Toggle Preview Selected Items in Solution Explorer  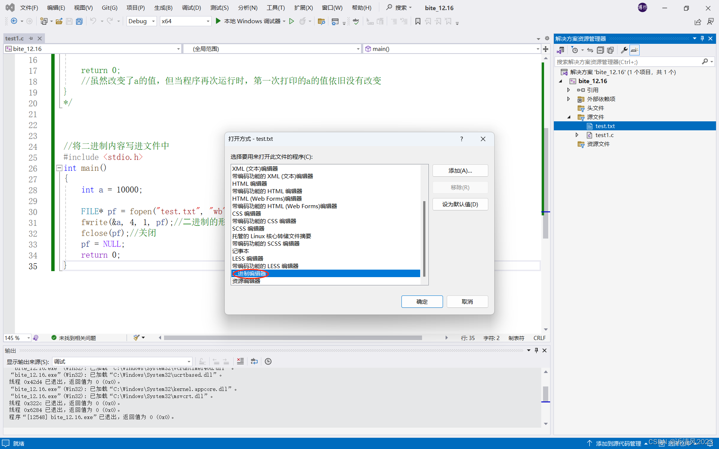[634, 50]
